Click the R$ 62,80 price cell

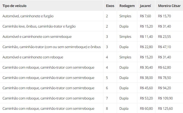point(164,67)
